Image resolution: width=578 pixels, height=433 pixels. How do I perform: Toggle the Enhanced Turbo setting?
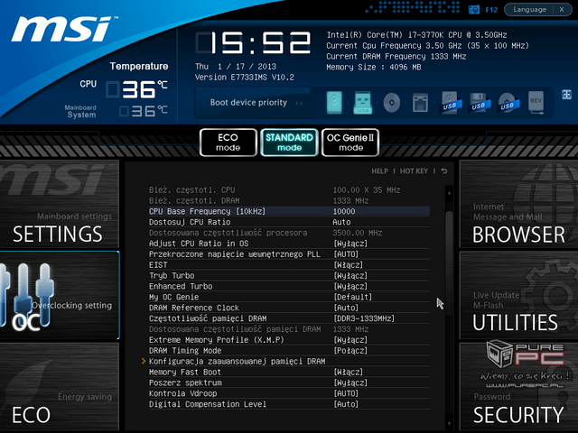[289, 286]
